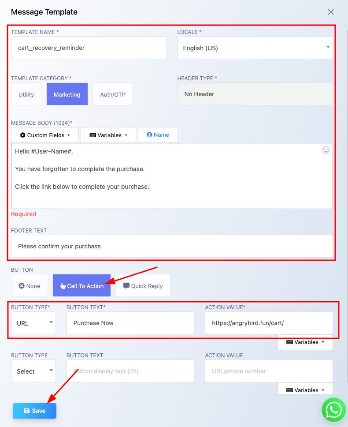Insert the user Name placeholder
The width and height of the screenshot is (348, 427).
point(158,135)
